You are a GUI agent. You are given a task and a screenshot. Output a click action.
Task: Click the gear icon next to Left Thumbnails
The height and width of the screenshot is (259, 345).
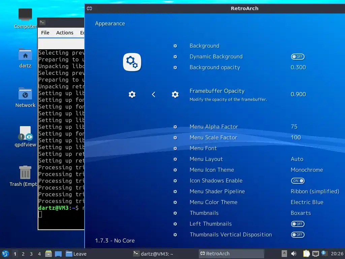tap(175, 224)
